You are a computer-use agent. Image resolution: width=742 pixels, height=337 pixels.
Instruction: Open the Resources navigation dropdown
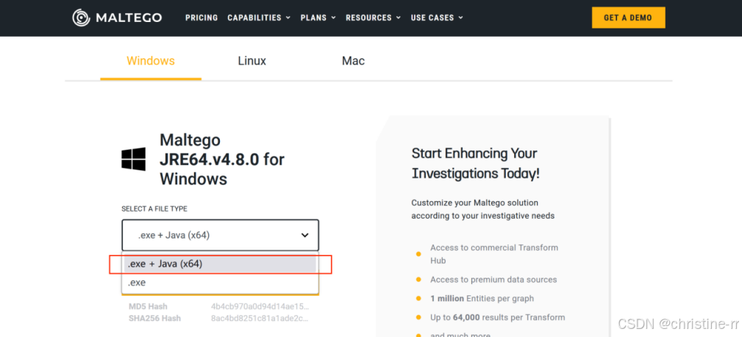tap(373, 18)
